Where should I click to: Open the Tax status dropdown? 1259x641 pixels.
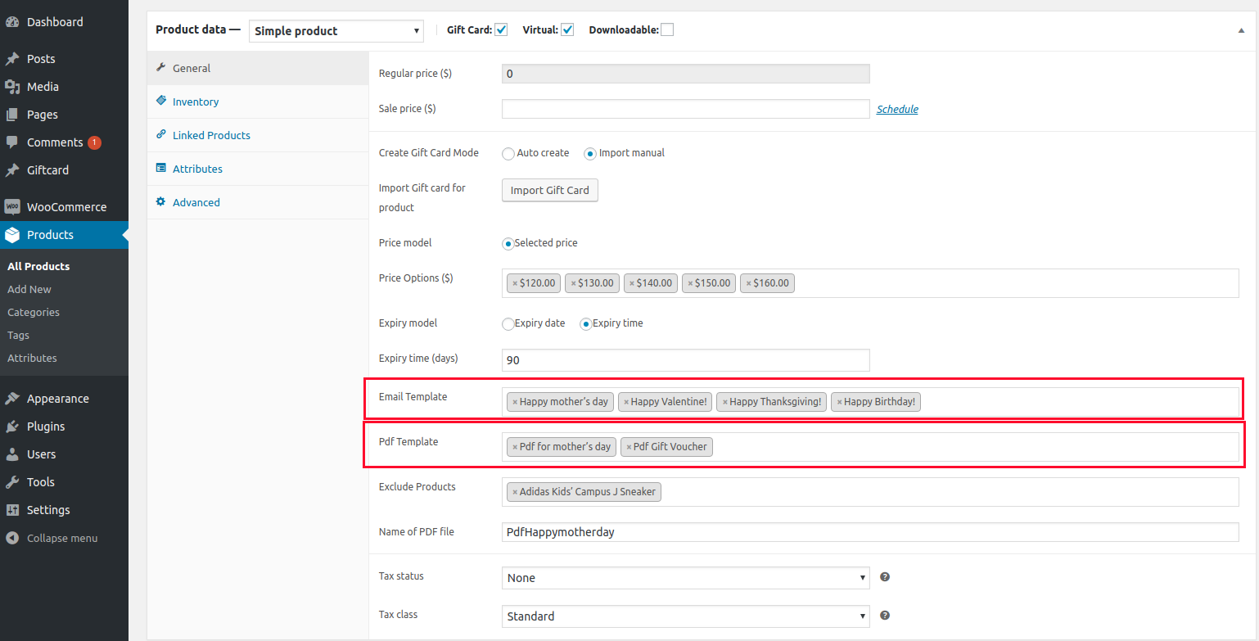(x=685, y=578)
